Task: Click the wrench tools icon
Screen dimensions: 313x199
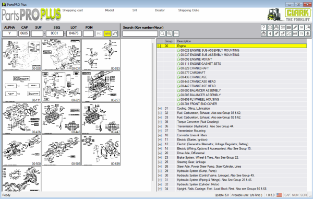Action: [x=289, y=33]
